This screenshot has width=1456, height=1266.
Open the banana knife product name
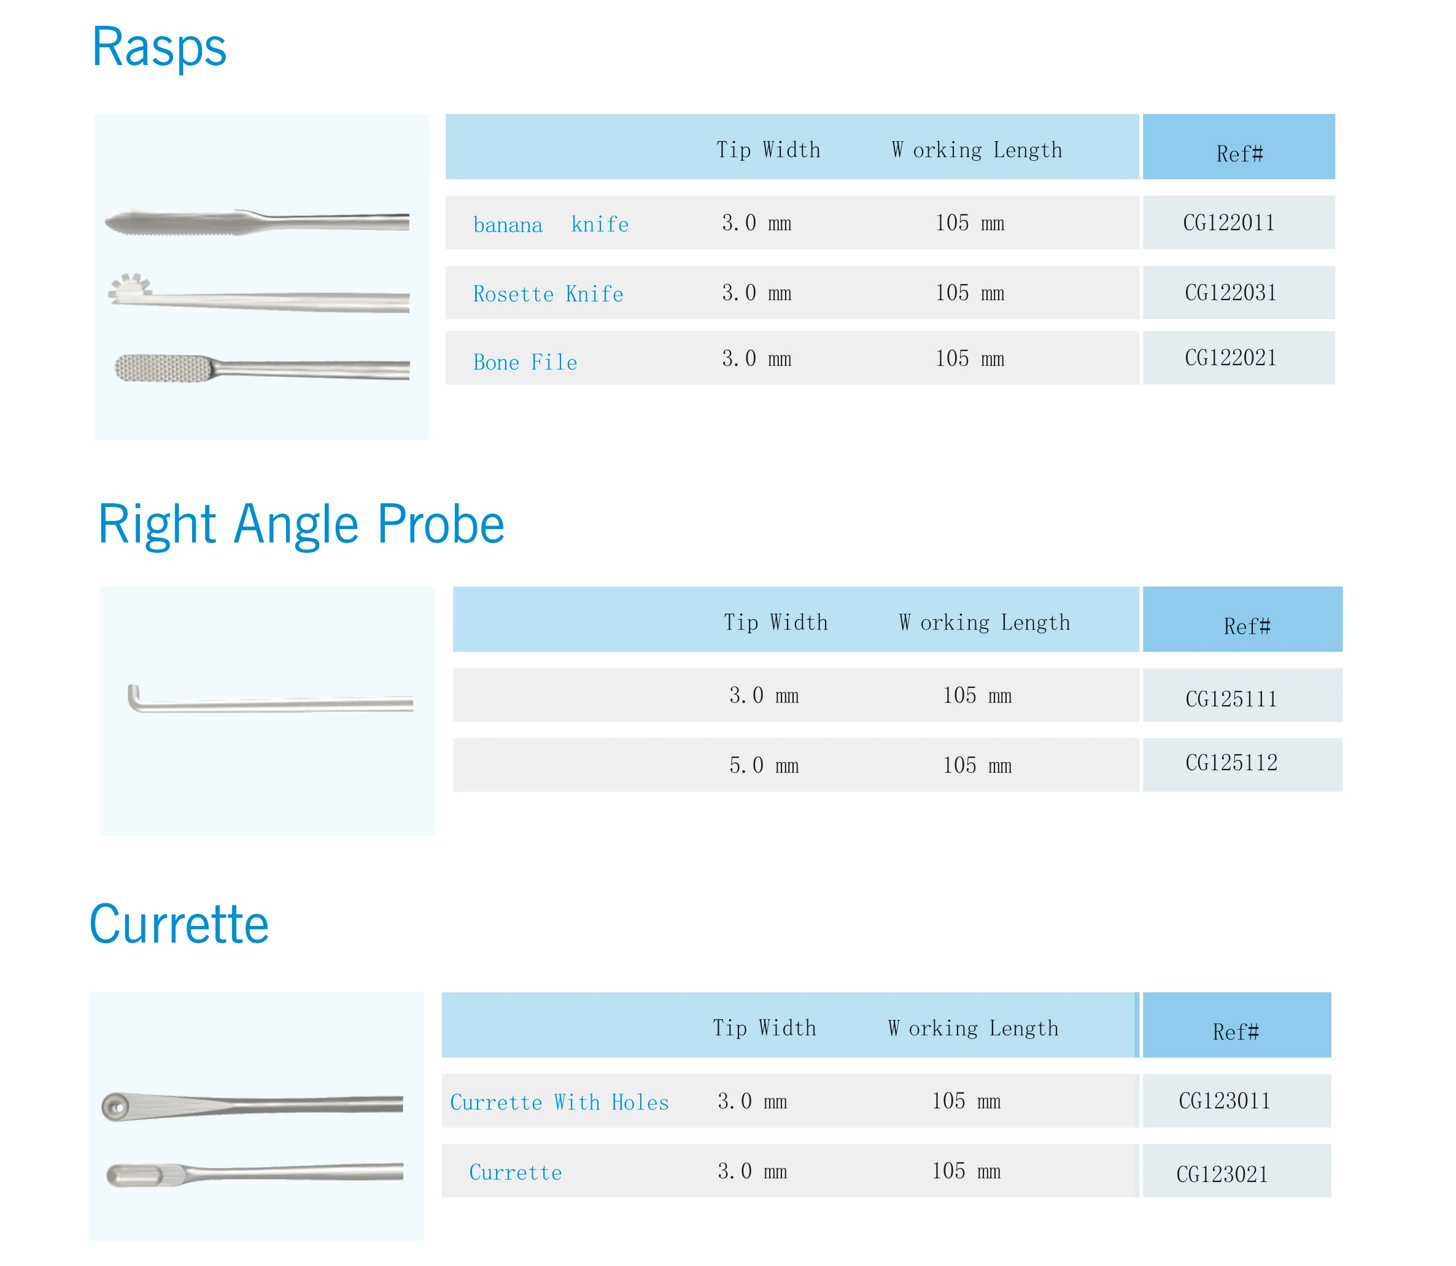(x=551, y=225)
